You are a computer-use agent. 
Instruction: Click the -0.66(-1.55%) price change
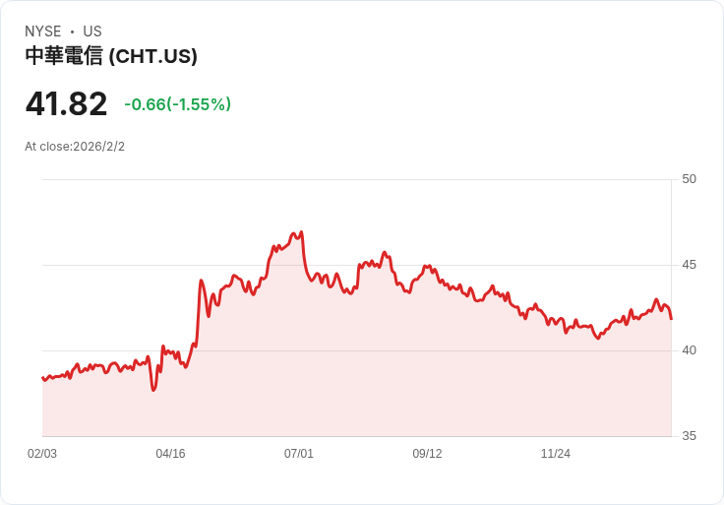click(177, 104)
